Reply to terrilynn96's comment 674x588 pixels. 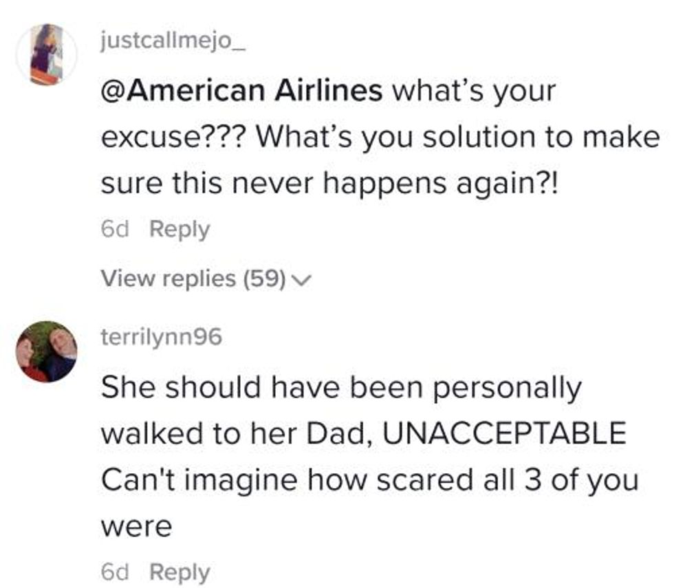(180, 572)
